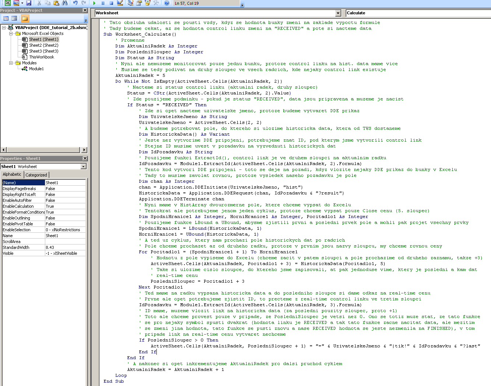Click the Run Sub/UserForm play icon
This screenshot has height=386, width=491.
point(95,3)
